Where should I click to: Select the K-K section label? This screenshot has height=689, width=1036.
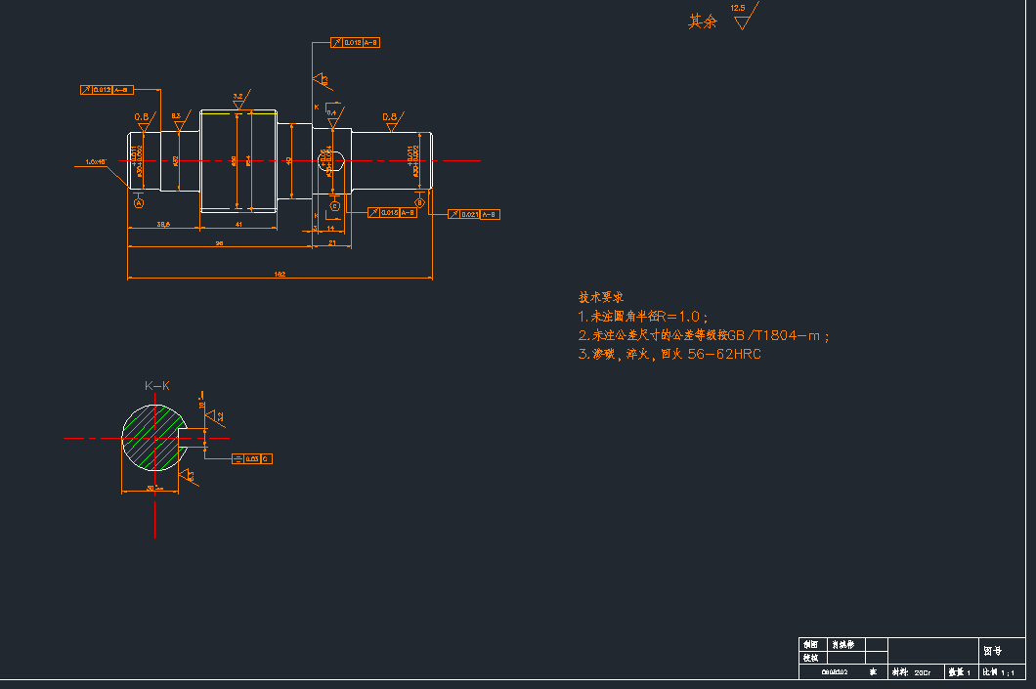157,386
